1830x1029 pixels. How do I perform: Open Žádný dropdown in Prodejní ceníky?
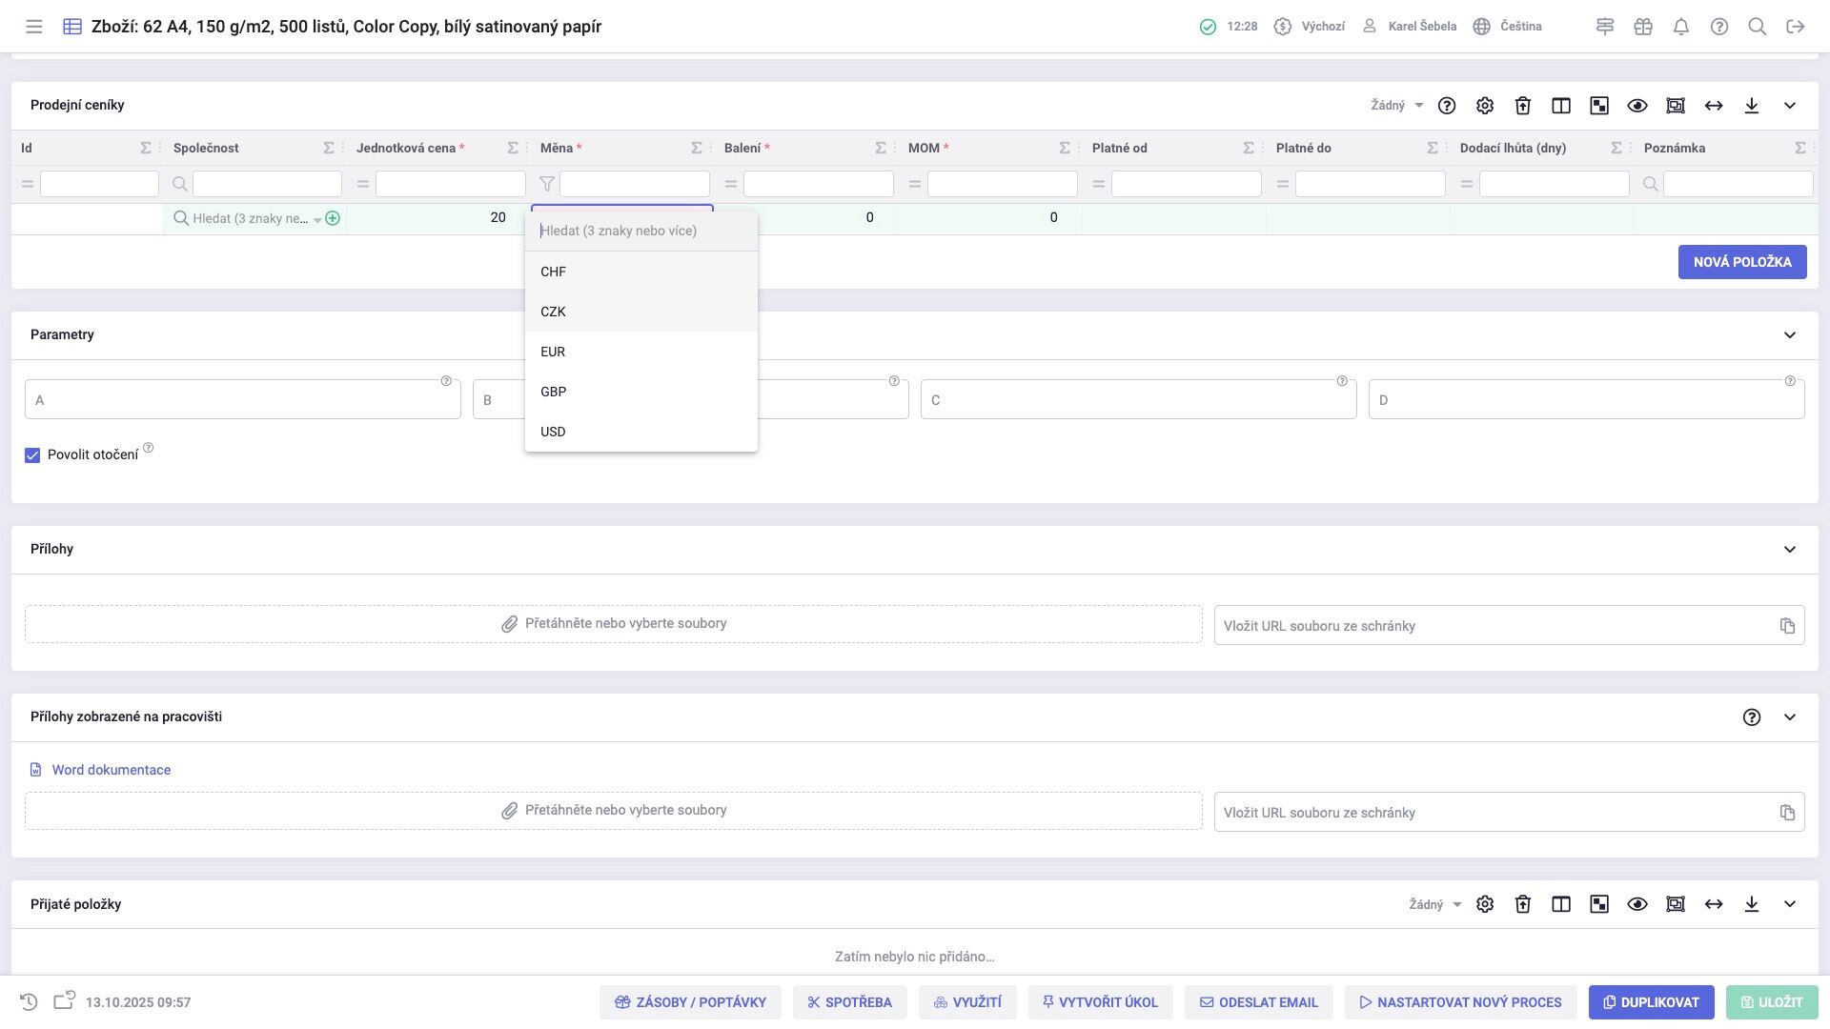1397,106
